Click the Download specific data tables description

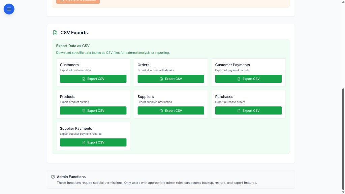pos(113,53)
